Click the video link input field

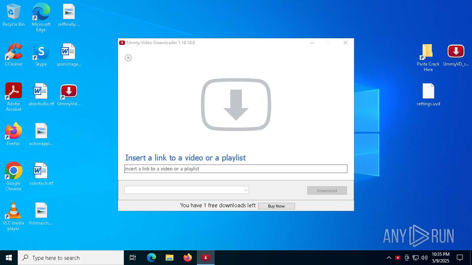click(x=236, y=169)
